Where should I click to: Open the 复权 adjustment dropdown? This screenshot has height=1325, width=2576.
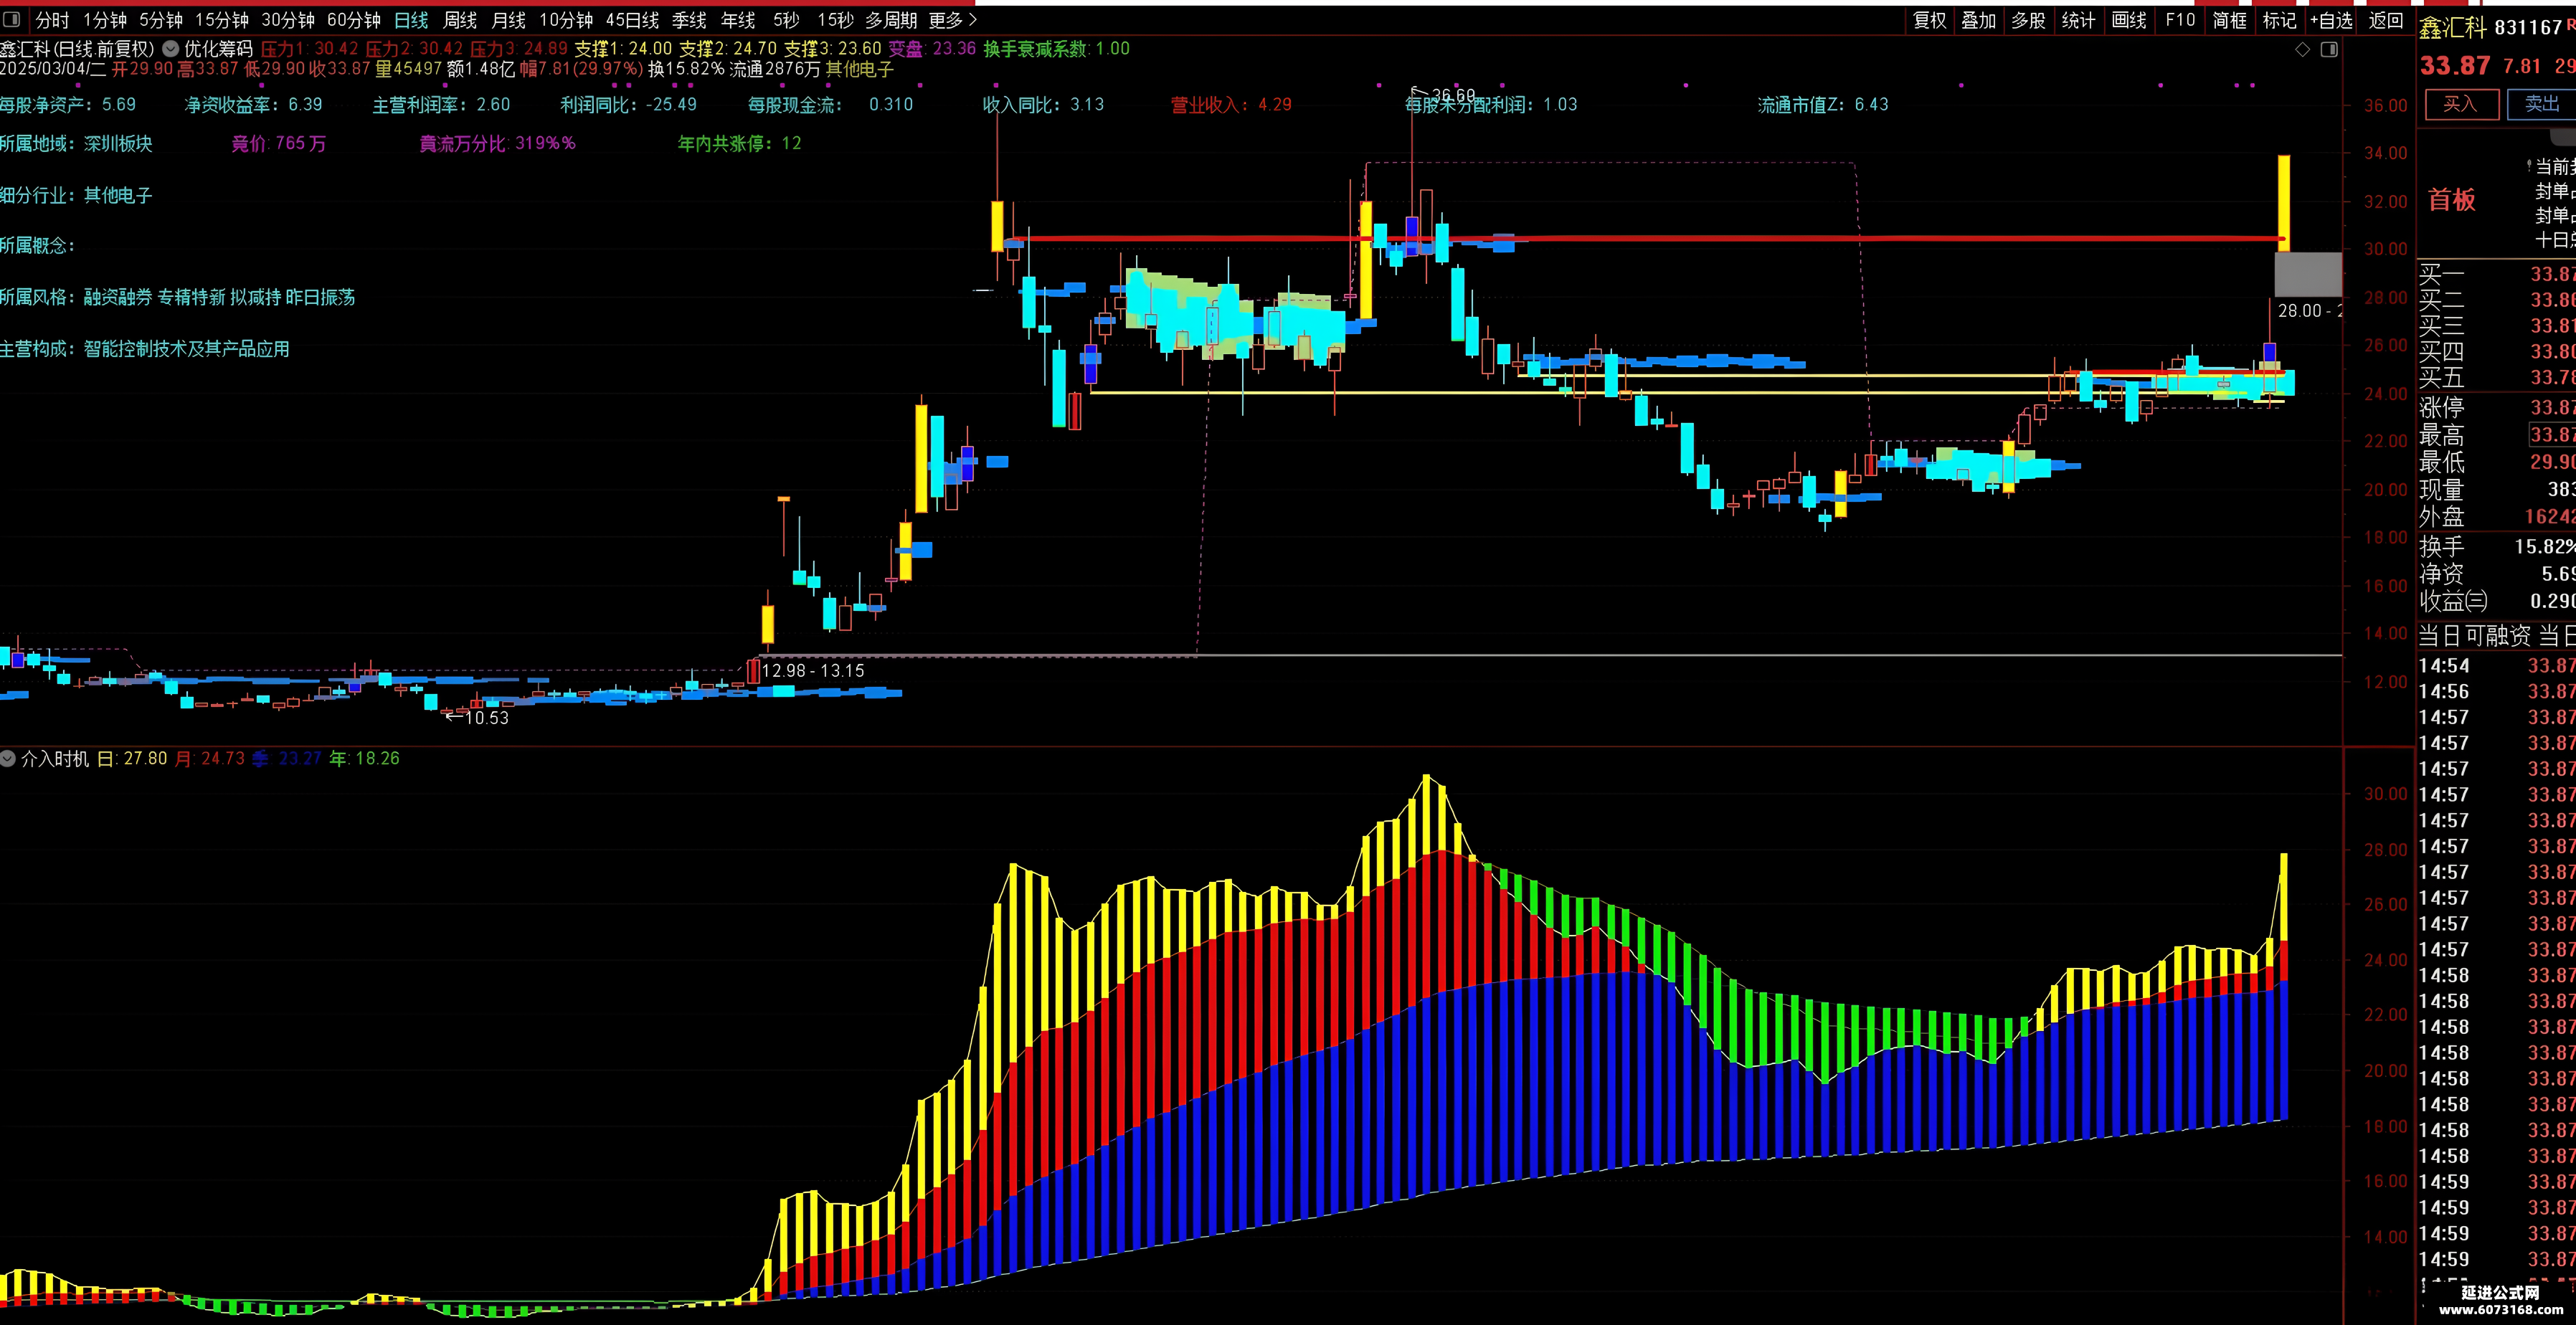(1929, 20)
